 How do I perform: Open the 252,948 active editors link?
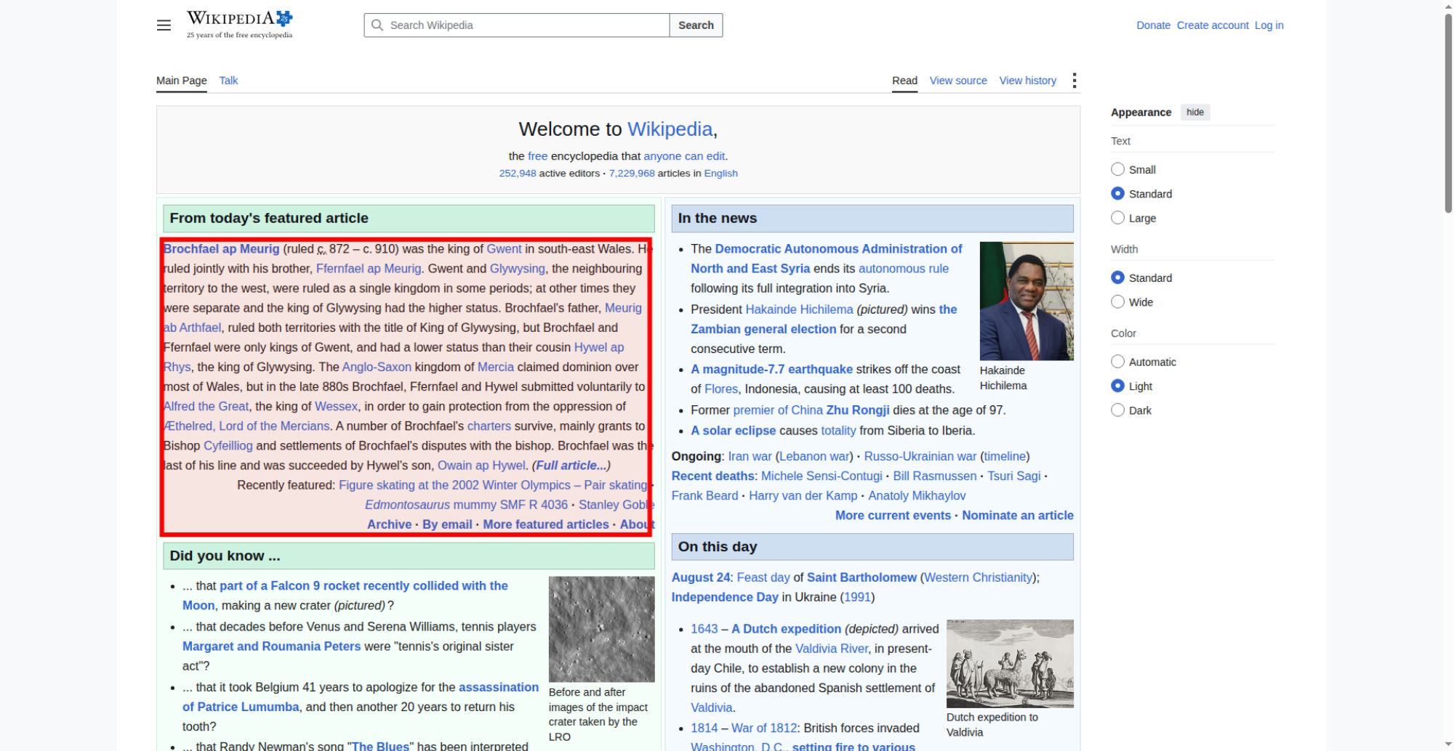coord(518,174)
